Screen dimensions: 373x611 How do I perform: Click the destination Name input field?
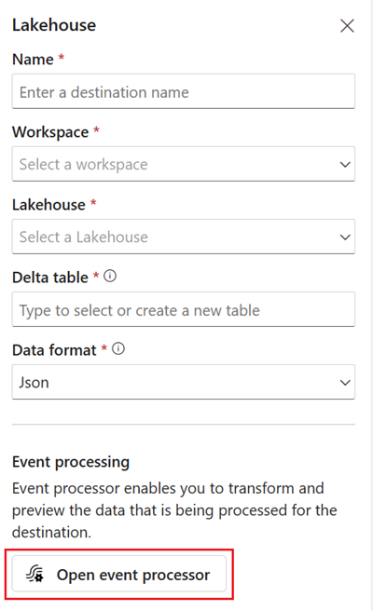pos(184,91)
